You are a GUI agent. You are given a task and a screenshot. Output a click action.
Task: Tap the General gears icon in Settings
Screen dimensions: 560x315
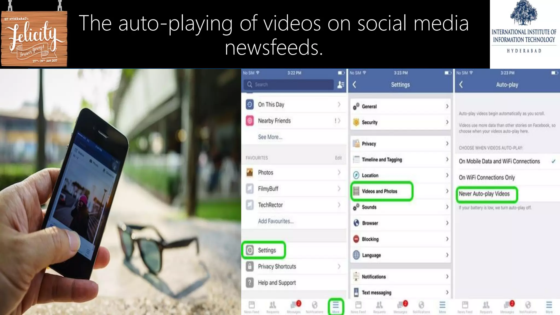click(x=356, y=106)
